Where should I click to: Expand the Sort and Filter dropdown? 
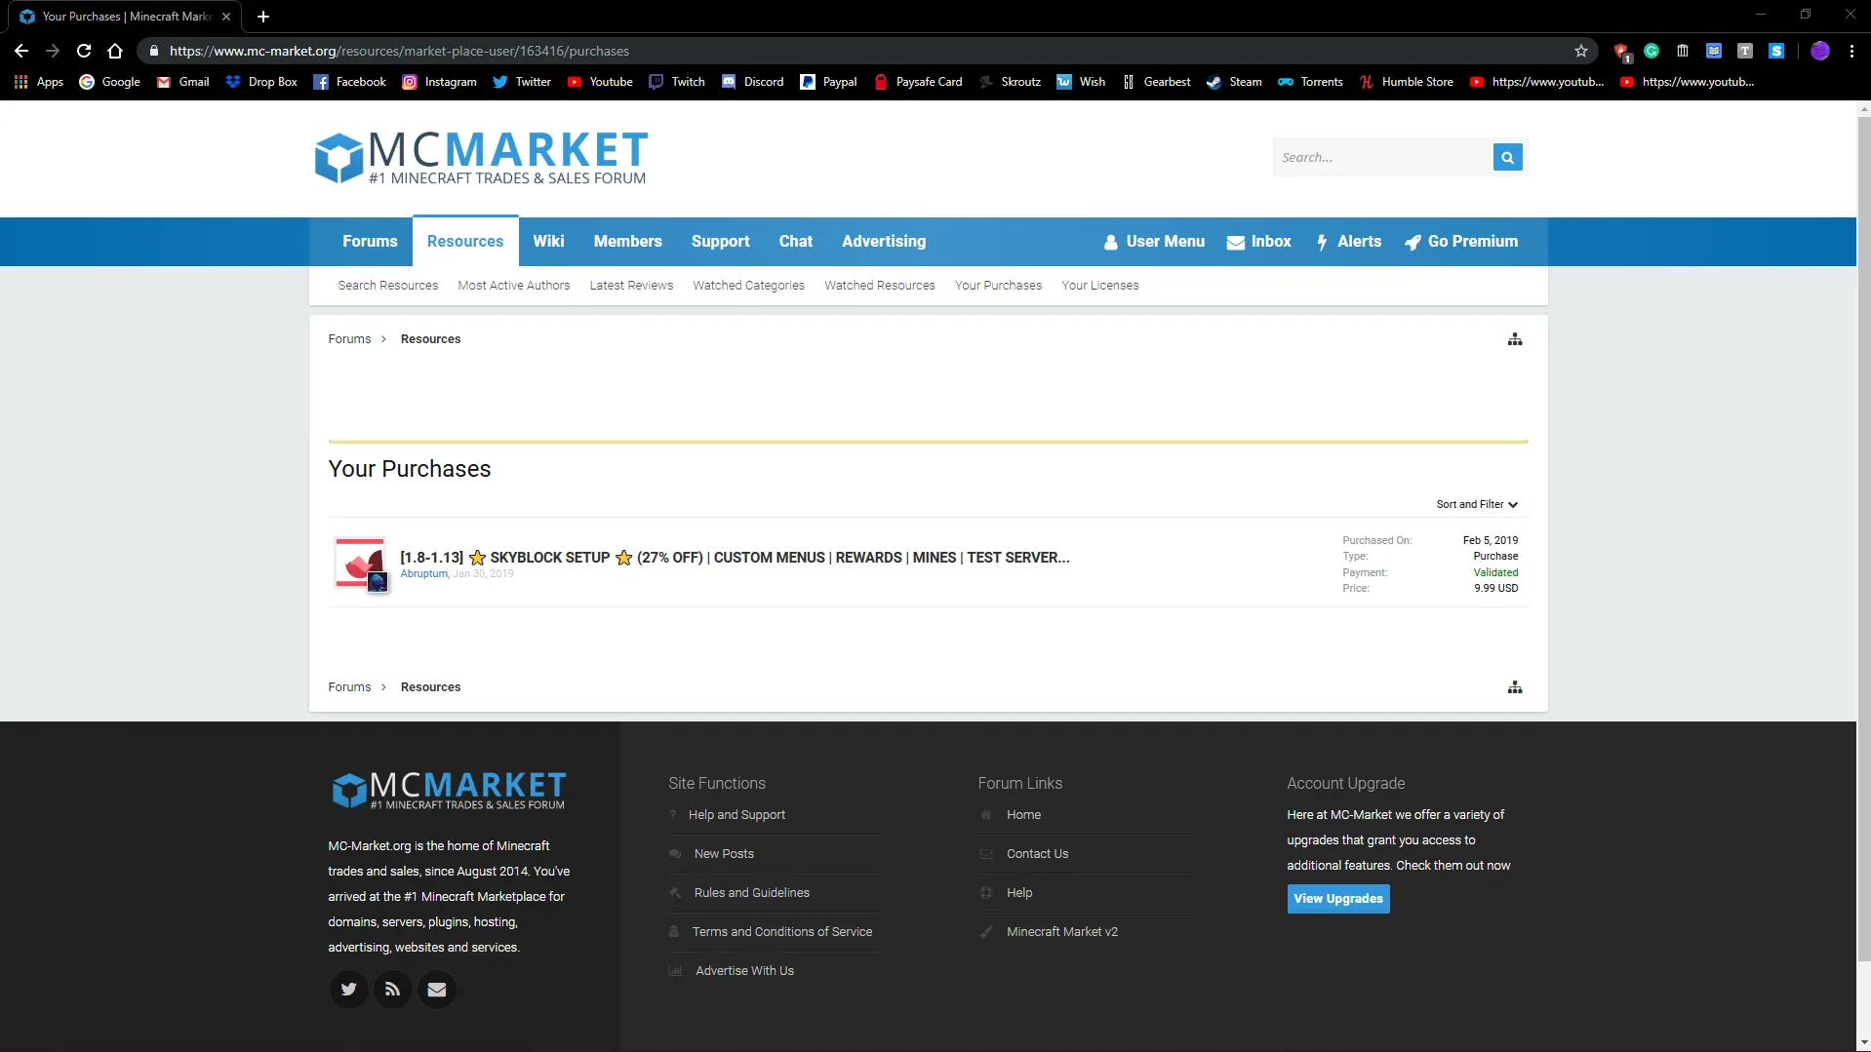pyautogui.click(x=1476, y=504)
